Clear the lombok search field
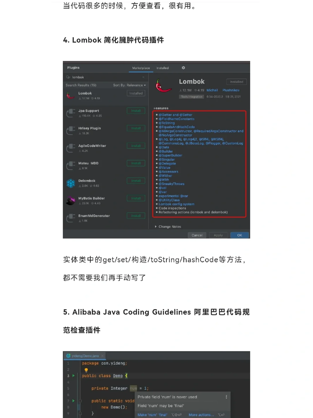This screenshot has height=418, width=313. point(143,77)
